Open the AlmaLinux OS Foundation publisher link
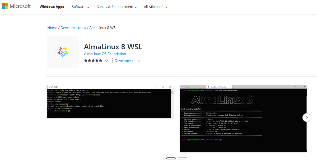Viewport: 317px width, 166px height. coord(105,54)
